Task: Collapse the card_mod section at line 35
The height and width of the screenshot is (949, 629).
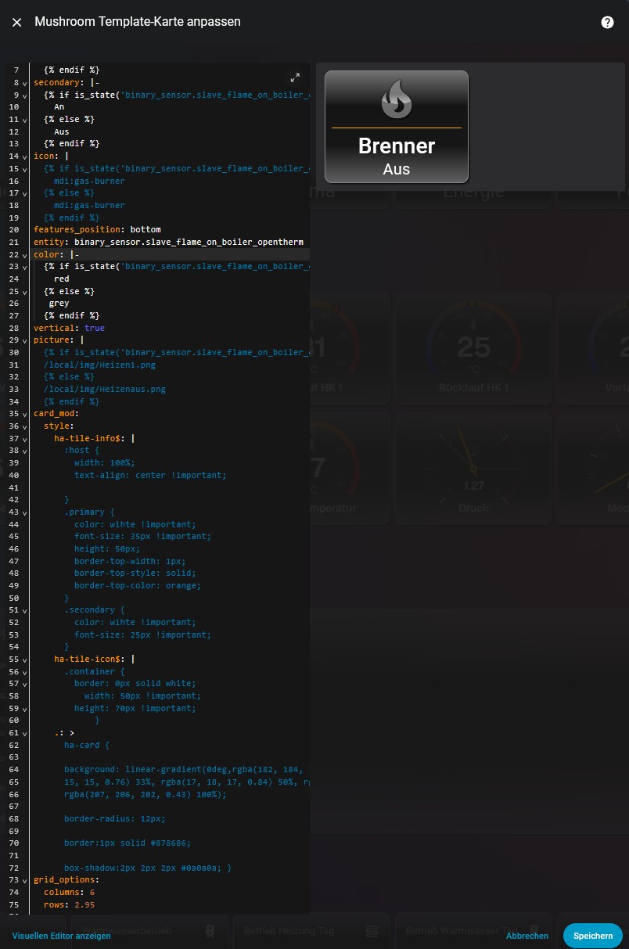Action: (25, 415)
